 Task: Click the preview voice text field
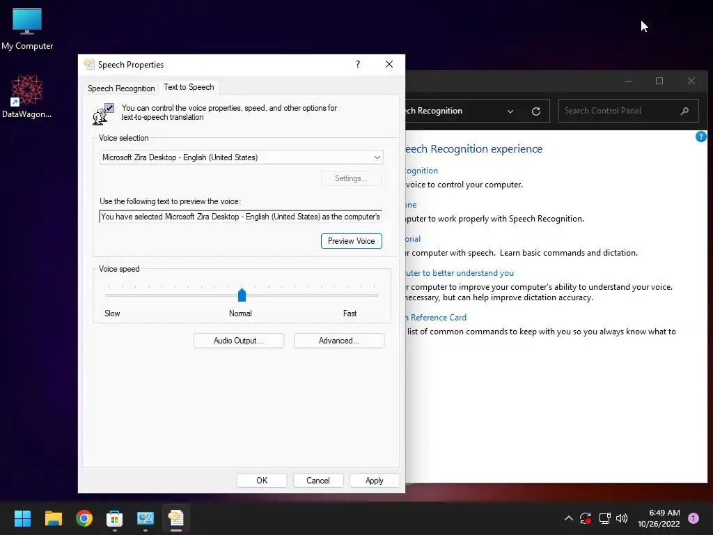tap(240, 217)
